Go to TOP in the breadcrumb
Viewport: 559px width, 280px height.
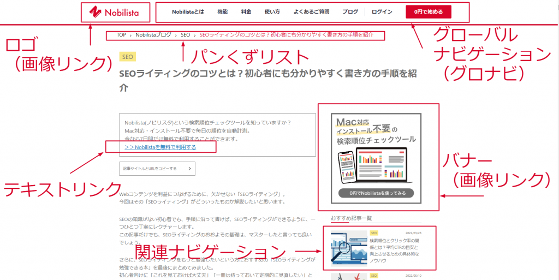(x=121, y=35)
